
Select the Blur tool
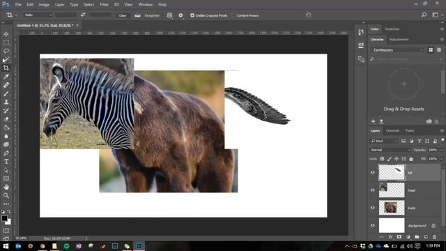pos(6,136)
